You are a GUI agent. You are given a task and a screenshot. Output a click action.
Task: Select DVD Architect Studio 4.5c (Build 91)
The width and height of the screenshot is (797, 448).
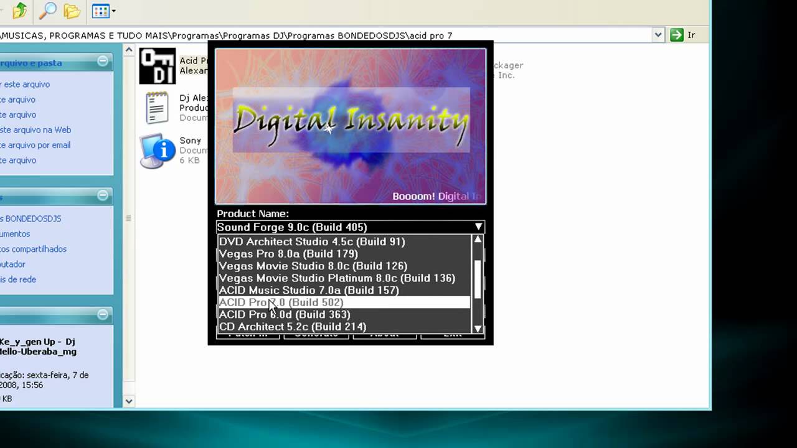[x=344, y=241]
